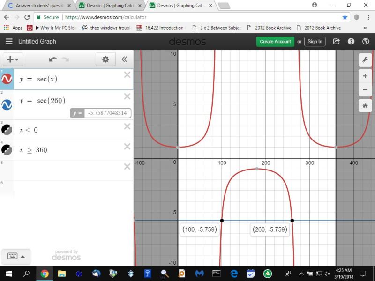This screenshot has width=375, height=281.
Task: Open Microsoft Edge from the taskbar
Action: [233, 274]
